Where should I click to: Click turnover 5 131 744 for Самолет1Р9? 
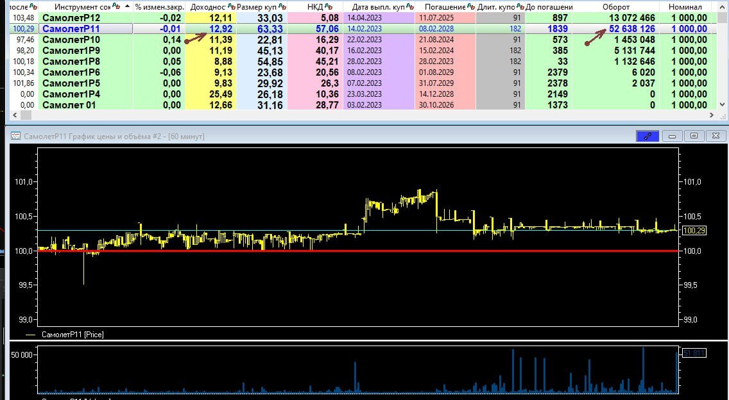[x=635, y=51]
